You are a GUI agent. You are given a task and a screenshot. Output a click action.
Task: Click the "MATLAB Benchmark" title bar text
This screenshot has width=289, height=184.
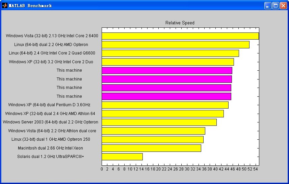[30, 5]
